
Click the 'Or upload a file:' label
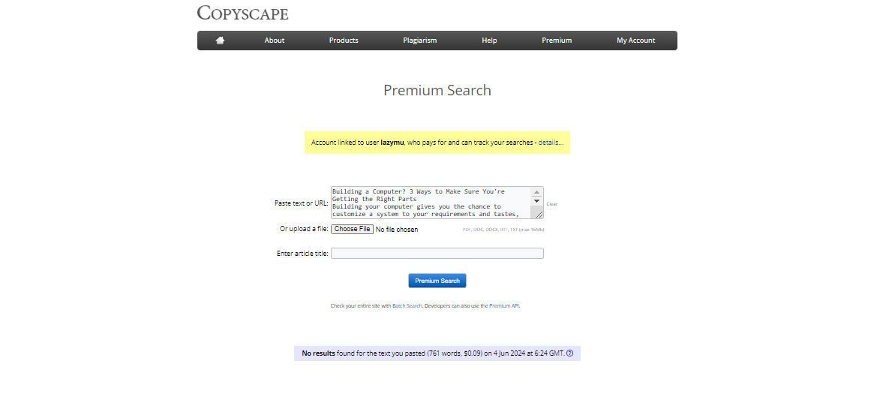point(305,229)
